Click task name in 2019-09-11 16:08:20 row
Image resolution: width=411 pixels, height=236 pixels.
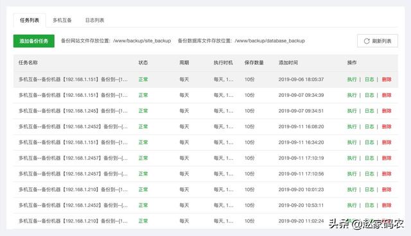click(73, 126)
